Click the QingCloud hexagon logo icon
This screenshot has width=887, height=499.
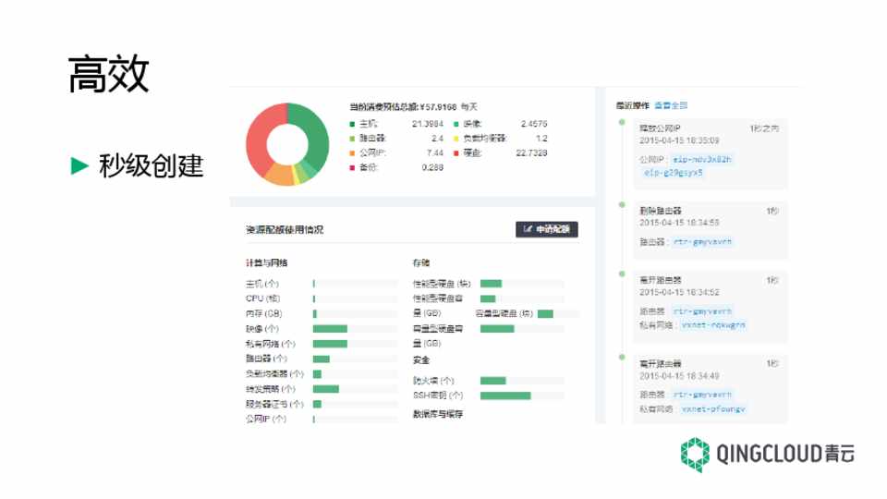click(x=695, y=456)
